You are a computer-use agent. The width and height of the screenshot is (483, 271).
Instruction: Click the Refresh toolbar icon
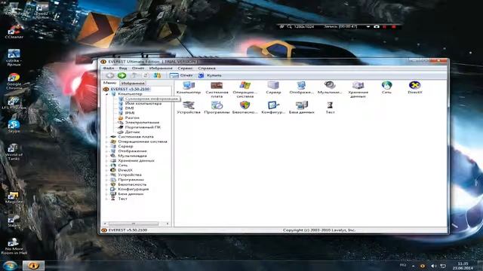point(146,75)
